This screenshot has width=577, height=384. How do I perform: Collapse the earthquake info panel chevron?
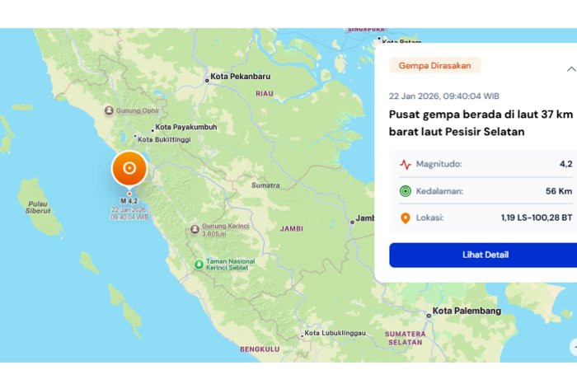coord(571,69)
